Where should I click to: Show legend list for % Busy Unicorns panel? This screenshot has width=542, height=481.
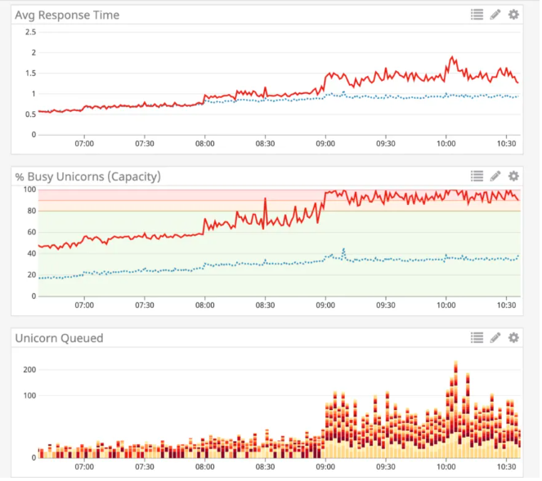point(477,176)
